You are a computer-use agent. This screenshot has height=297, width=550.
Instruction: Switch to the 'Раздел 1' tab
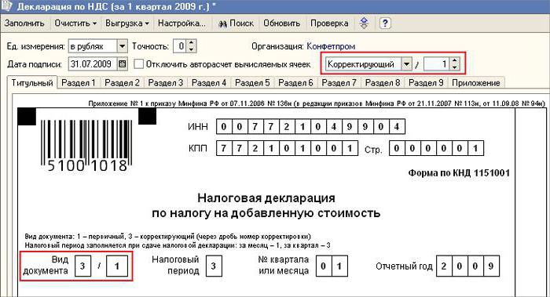79,83
